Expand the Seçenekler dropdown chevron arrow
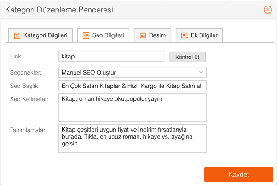 (201, 72)
